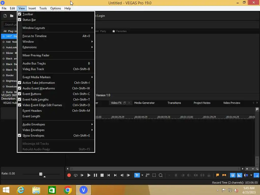Screen dimensions: 260x195
Task: Toggle lock envelopes to events icon
Action: coord(256,175)
